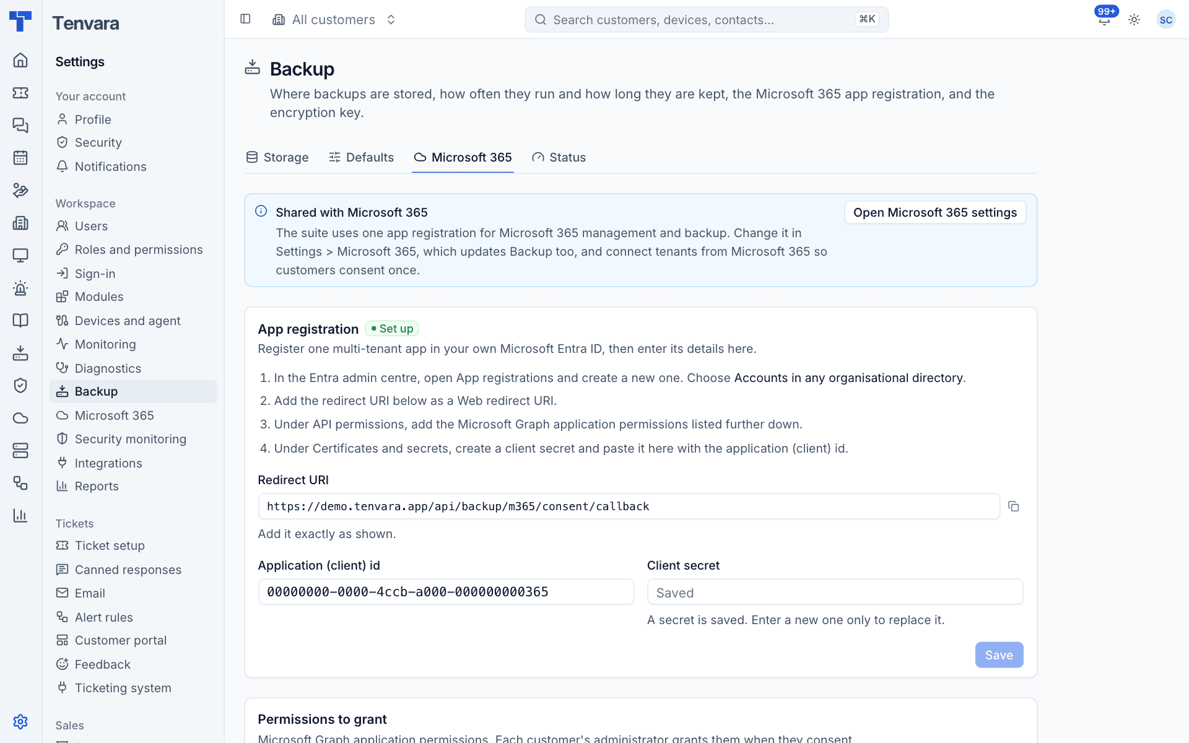Open Diagnostics settings

133,368
